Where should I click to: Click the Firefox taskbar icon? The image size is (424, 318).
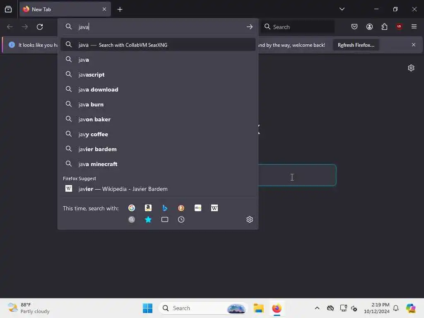pyautogui.click(x=277, y=308)
